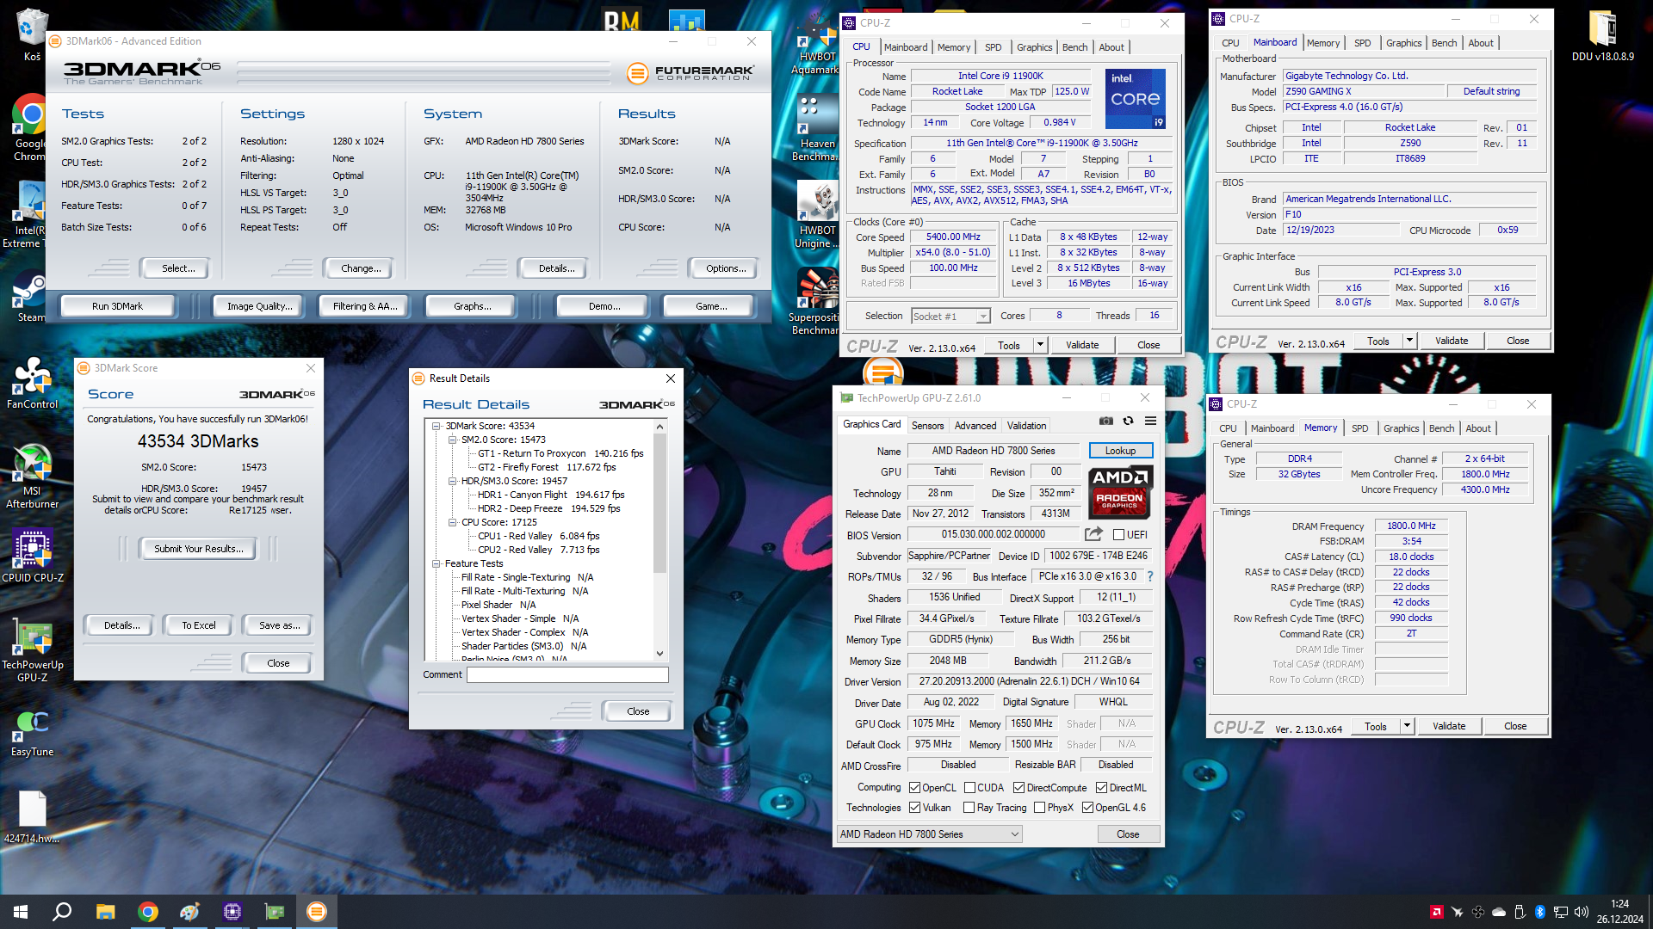Click the To Excel button
This screenshot has width=1653, height=929.
pos(199,625)
